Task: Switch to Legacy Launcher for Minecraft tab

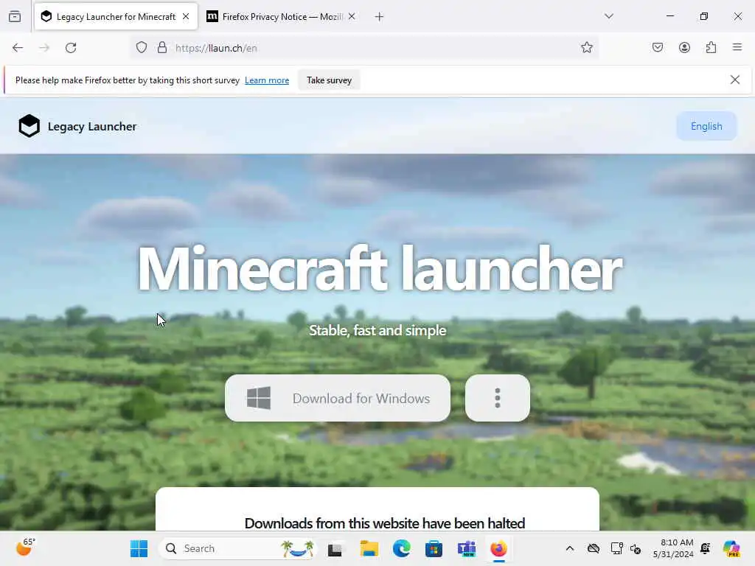Action: pyautogui.click(x=116, y=17)
